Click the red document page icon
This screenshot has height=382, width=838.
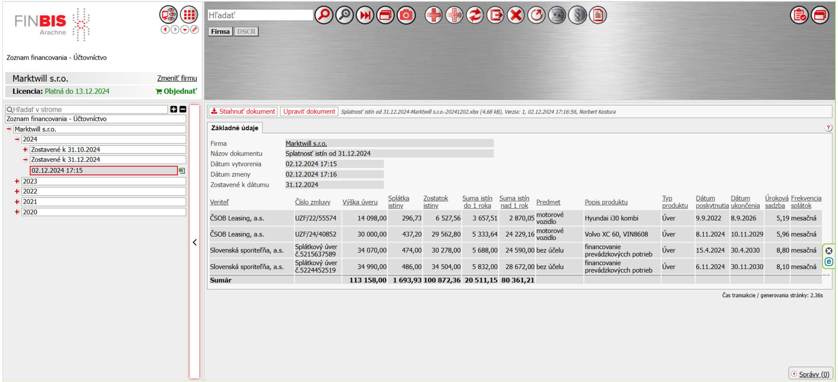coord(598,15)
